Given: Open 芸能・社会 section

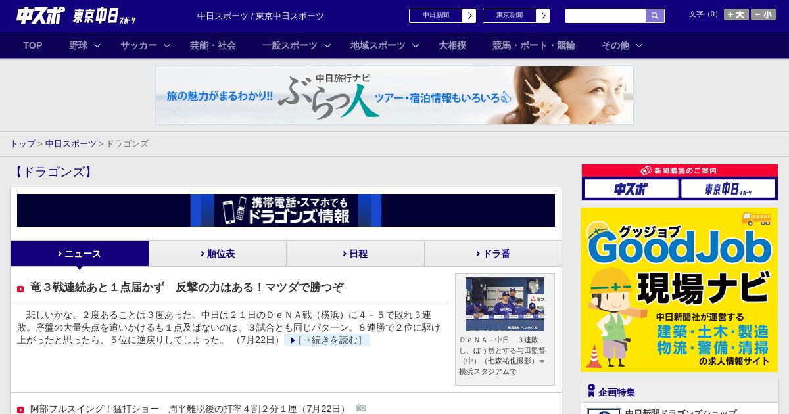Looking at the screenshot, I should (213, 45).
